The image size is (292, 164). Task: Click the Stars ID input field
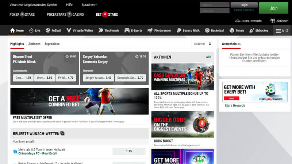[215, 5]
